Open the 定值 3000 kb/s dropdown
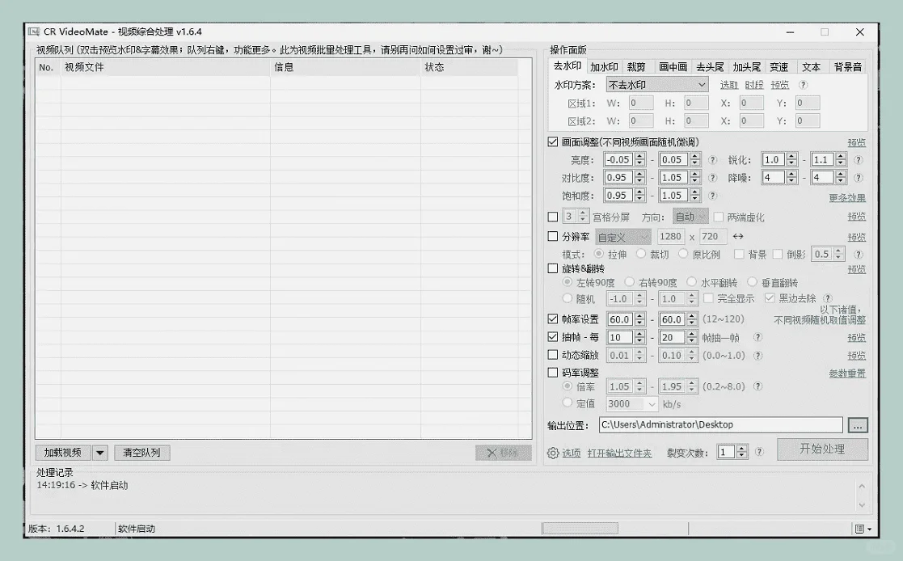This screenshot has width=903, height=561. tap(631, 404)
